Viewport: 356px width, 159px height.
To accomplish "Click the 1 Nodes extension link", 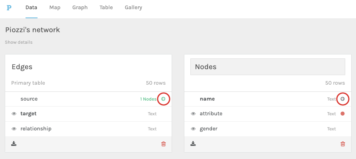I will click(148, 99).
